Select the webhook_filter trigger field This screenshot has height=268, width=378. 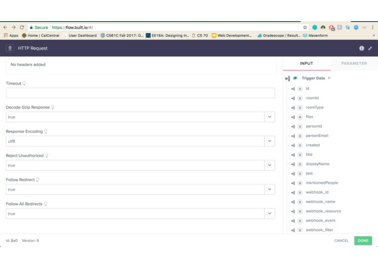(x=319, y=230)
